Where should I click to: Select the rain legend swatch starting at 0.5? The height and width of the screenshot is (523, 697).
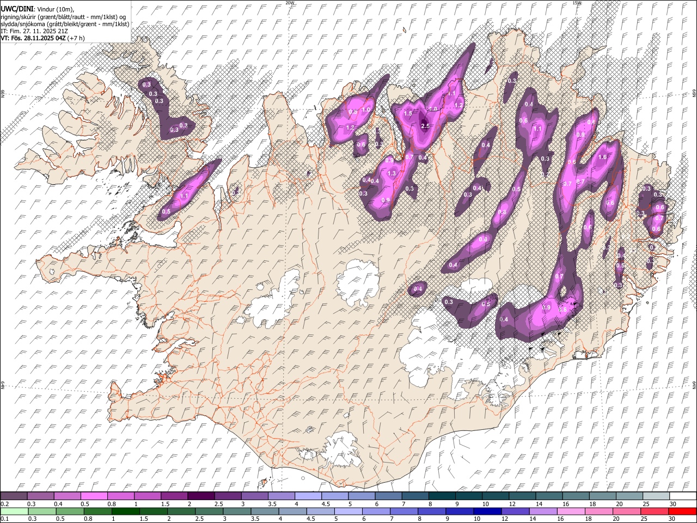pyautogui.click(x=70, y=512)
